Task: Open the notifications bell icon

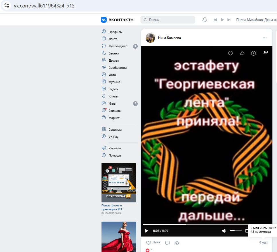Action: 204,19
